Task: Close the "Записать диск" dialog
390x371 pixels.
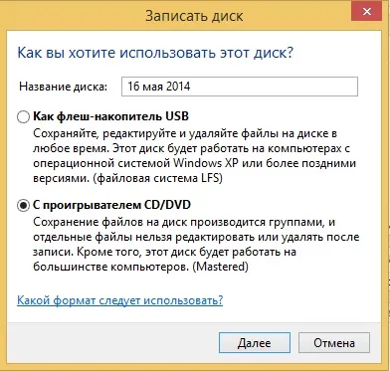Action: tap(367, 12)
